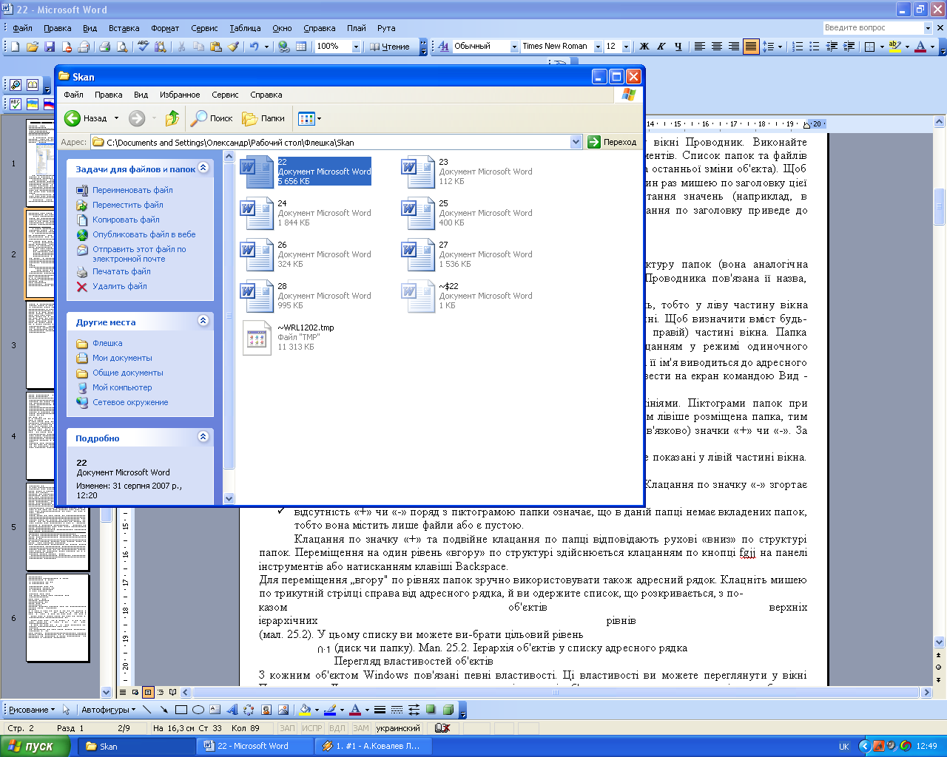
Task: Open Word's Таблица menu
Action: tap(245, 28)
